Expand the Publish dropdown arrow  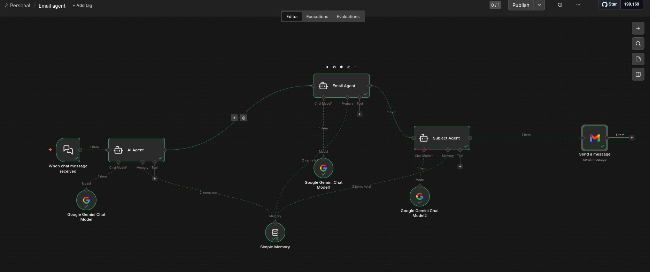pyautogui.click(x=539, y=5)
